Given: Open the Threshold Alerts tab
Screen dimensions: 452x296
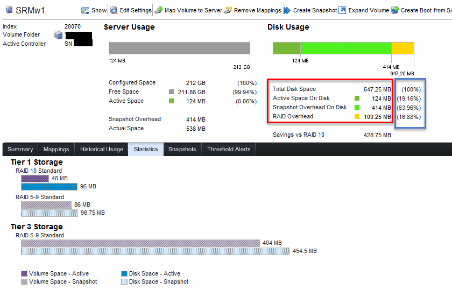Looking at the screenshot, I should pos(229,150).
